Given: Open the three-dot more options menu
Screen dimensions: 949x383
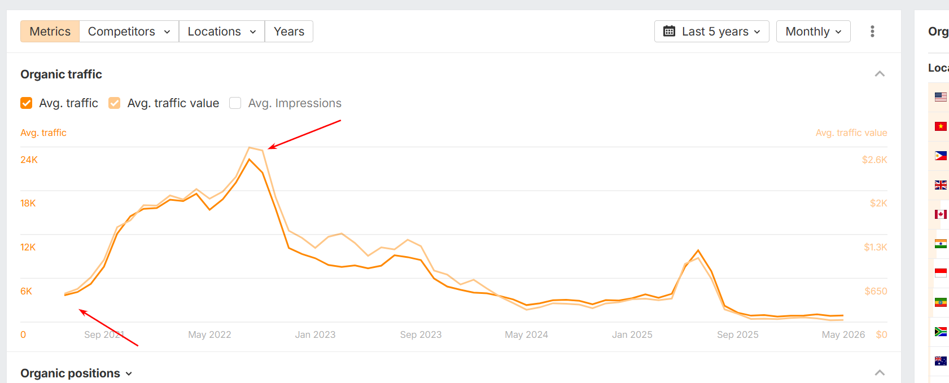Looking at the screenshot, I should [872, 32].
